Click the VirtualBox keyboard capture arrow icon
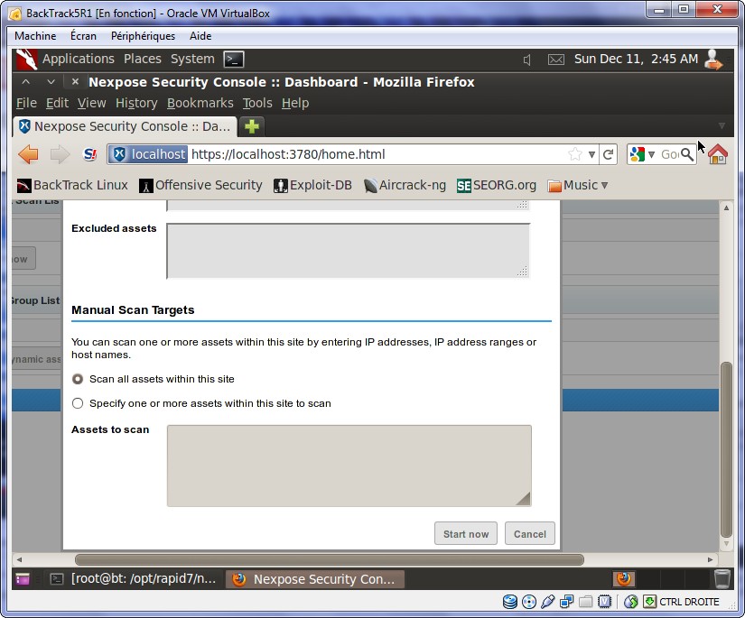Screen dimensions: 745x618 (649, 602)
